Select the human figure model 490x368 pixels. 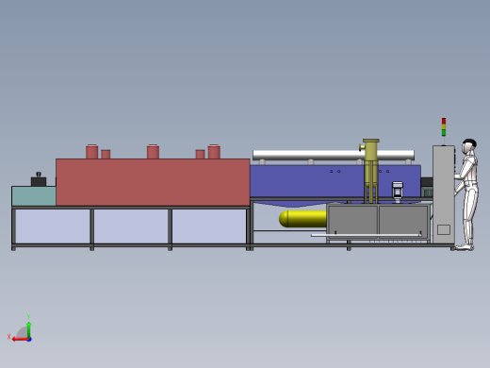tap(467, 194)
